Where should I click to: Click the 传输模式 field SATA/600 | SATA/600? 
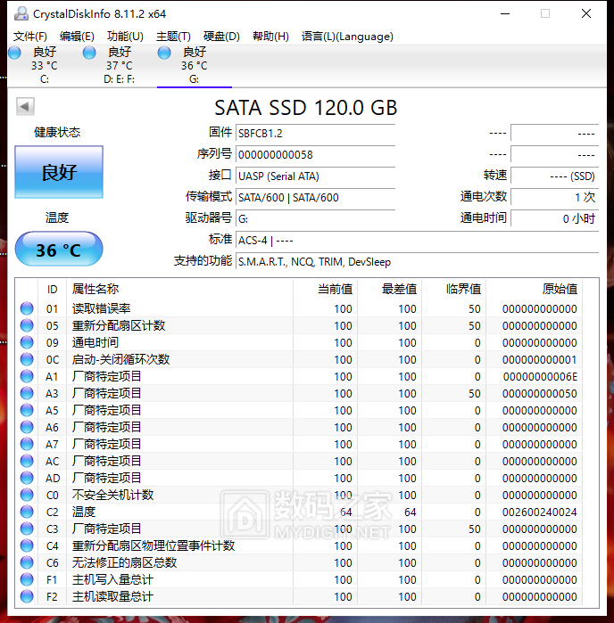coord(316,198)
